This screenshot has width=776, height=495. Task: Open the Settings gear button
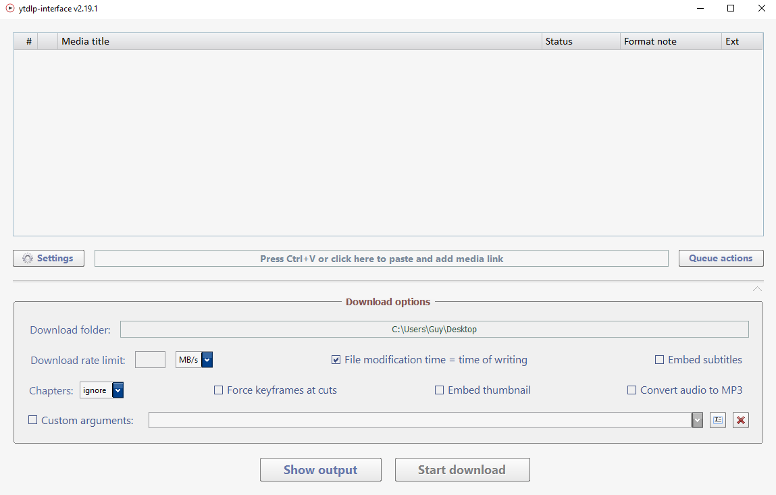49,259
